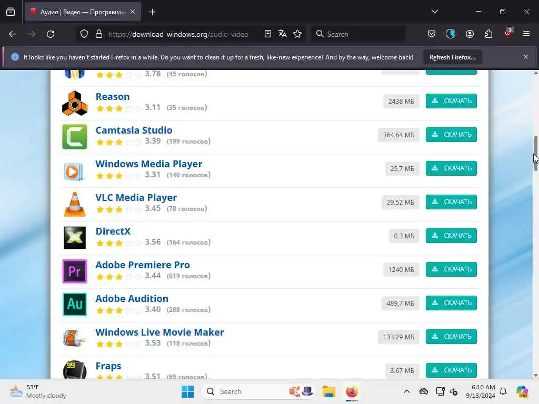Open the DirectX icon
The width and height of the screenshot is (539, 404).
pyautogui.click(x=75, y=238)
